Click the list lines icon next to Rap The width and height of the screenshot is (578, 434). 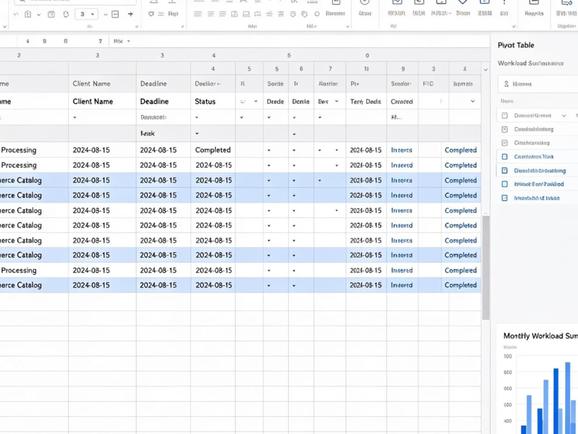coord(161,14)
